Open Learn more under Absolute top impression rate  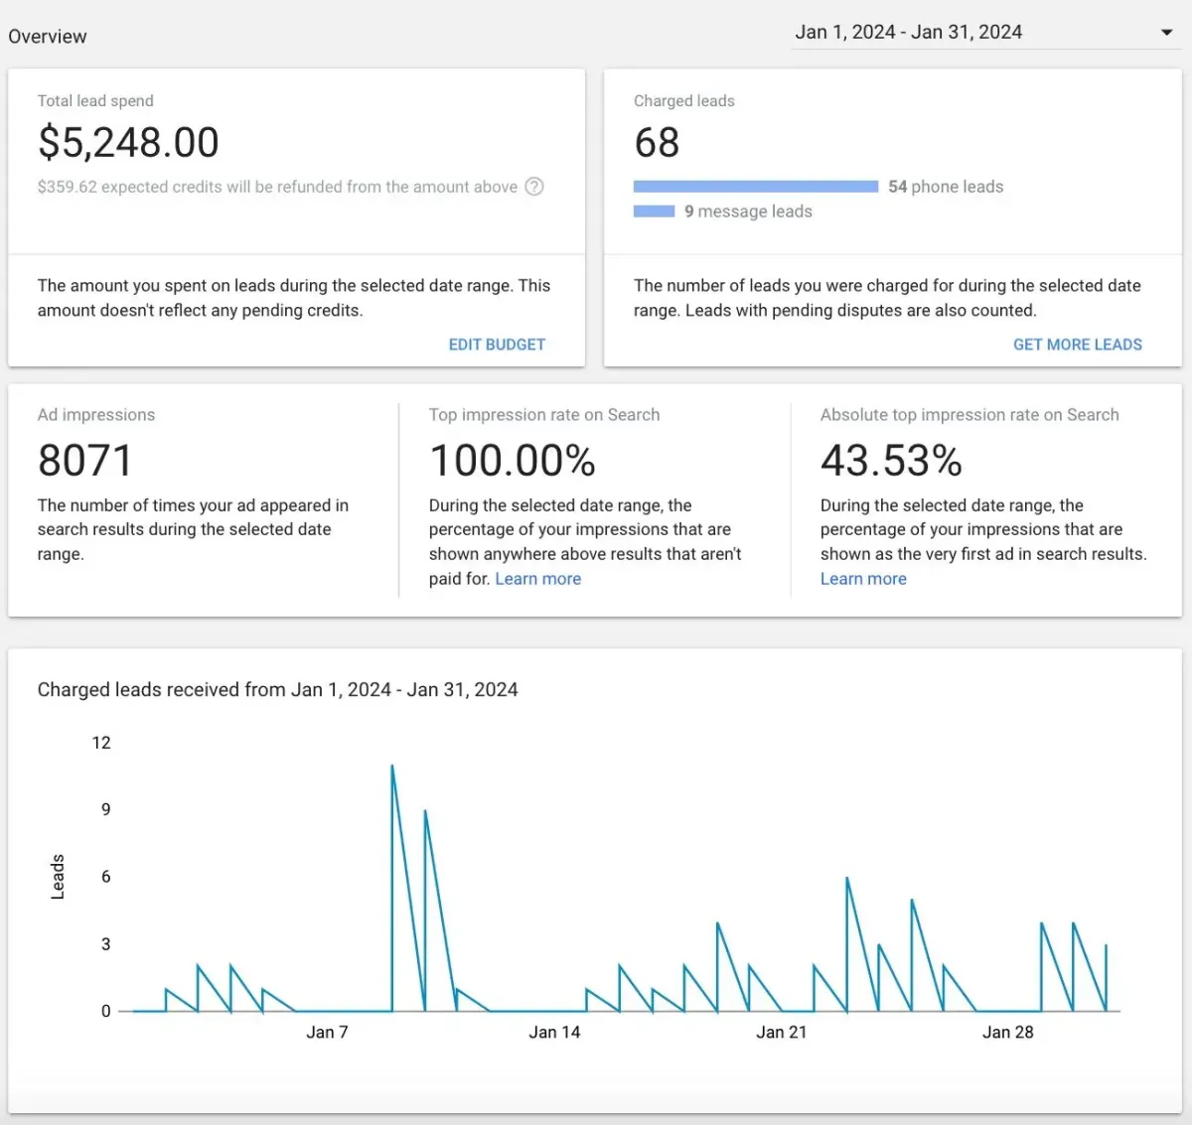(863, 579)
